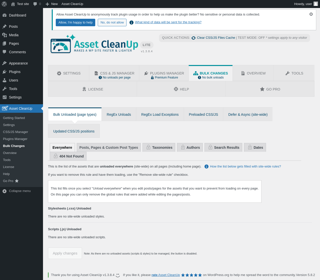This screenshot has width=320, height=280.
Task: Switch to RegEx Unloads sub-tab
Action: [x=119, y=114]
